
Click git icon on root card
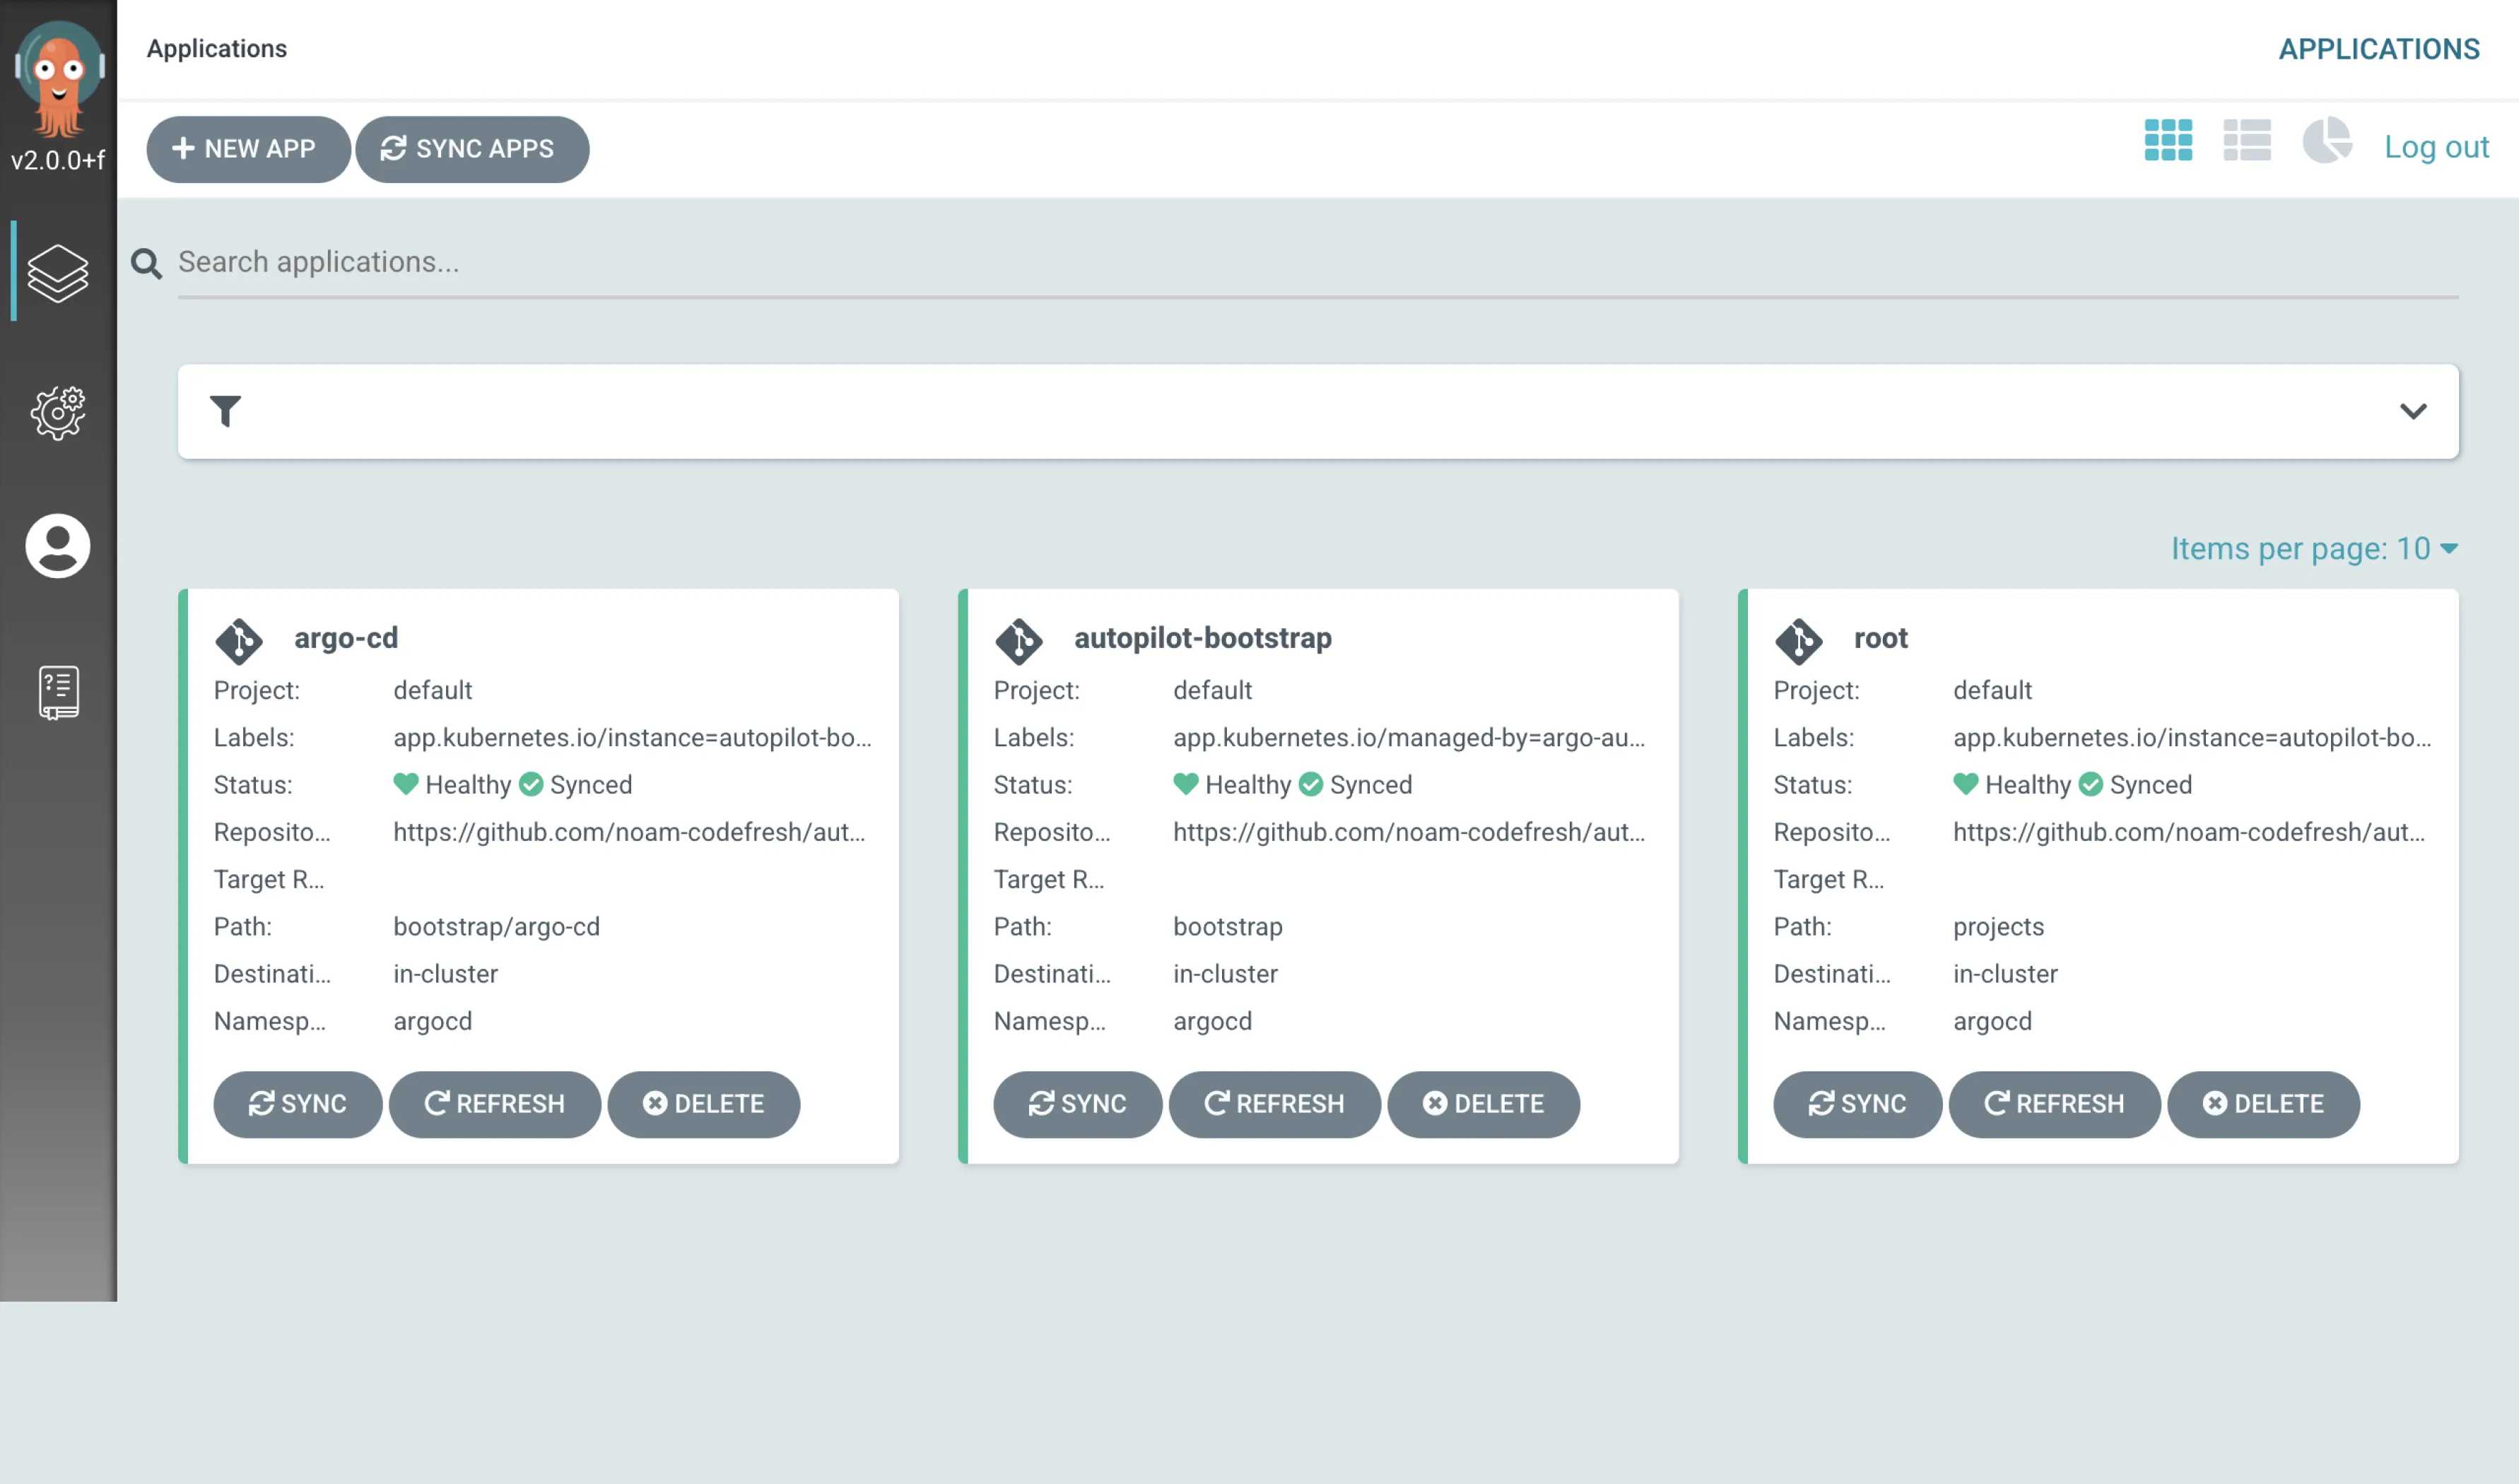click(1798, 640)
